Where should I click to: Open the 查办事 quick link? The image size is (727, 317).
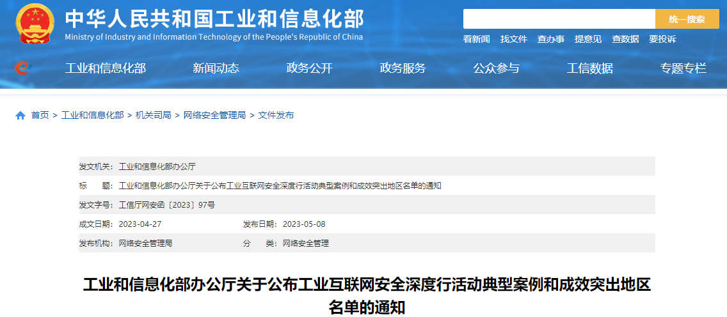coord(551,40)
